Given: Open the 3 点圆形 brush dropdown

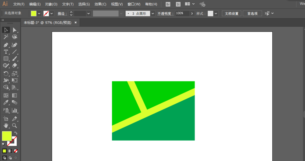Looking at the screenshot, I should coord(153,13).
